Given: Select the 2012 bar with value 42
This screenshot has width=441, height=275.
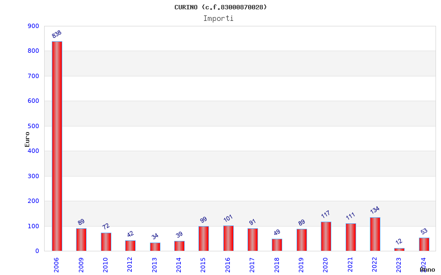Looking at the screenshot, I should coord(131,245).
